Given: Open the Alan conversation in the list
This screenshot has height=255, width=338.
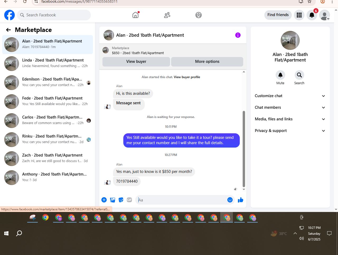Looking at the screenshot, I should 48,45.
